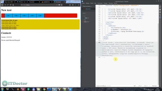Click the eye icon in right toolbar

click(x=160, y=12)
